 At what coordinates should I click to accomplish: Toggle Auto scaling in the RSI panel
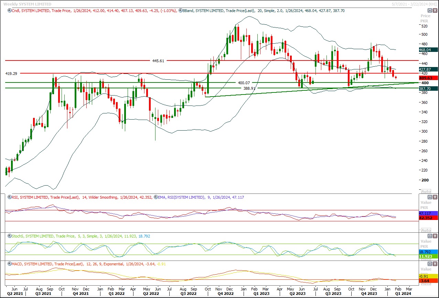click(426, 230)
